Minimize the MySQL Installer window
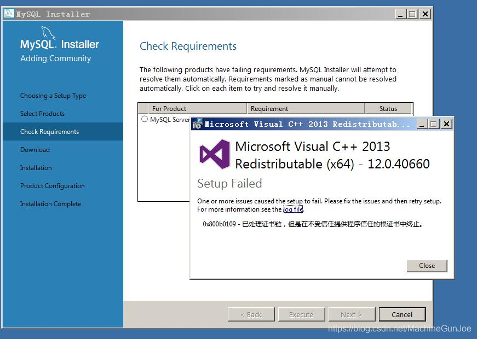 (x=401, y=14)
